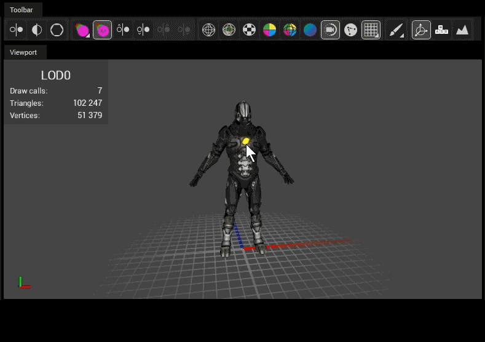Click the split-circle icon with up arrow
The height and width of the screenshot is (342, 485).
point(124,30)
